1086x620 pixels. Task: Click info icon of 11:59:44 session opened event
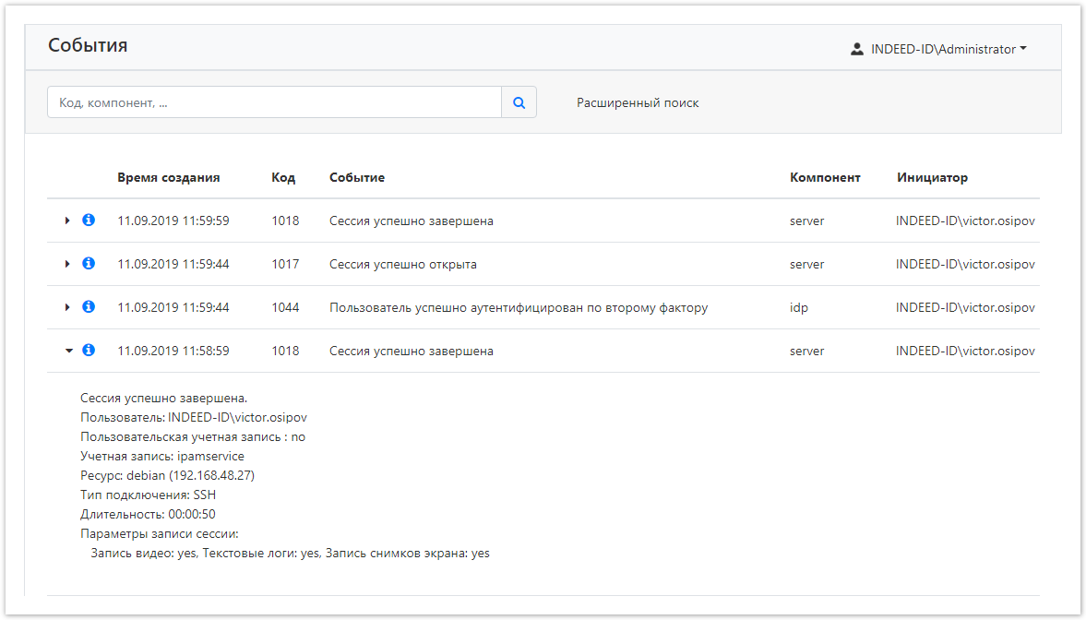pyautogui.click(x=89, y=264)
